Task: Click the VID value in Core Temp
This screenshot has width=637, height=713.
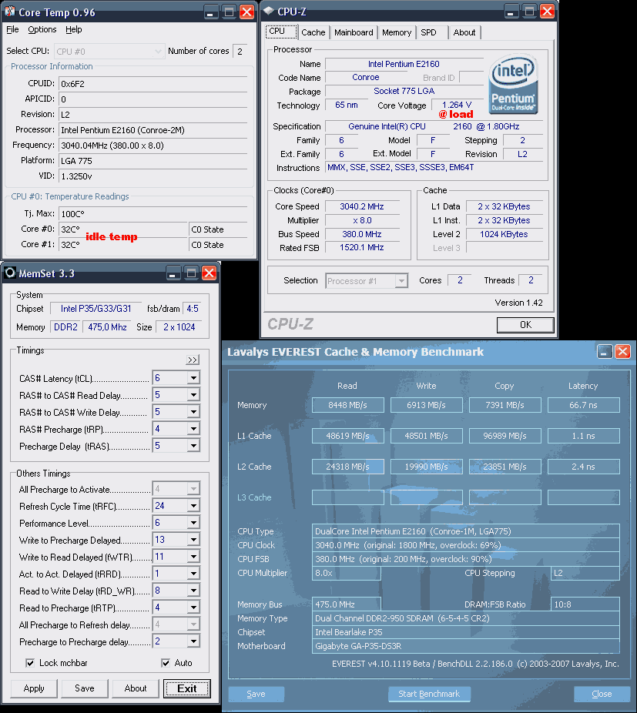Action: pos(153,176)
